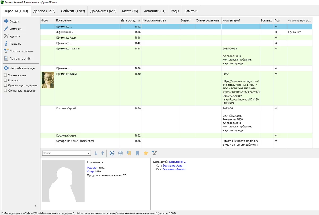Open the "События (1789)" tab
The width and height of the screenshot is (319, 215).
(73, 11)
